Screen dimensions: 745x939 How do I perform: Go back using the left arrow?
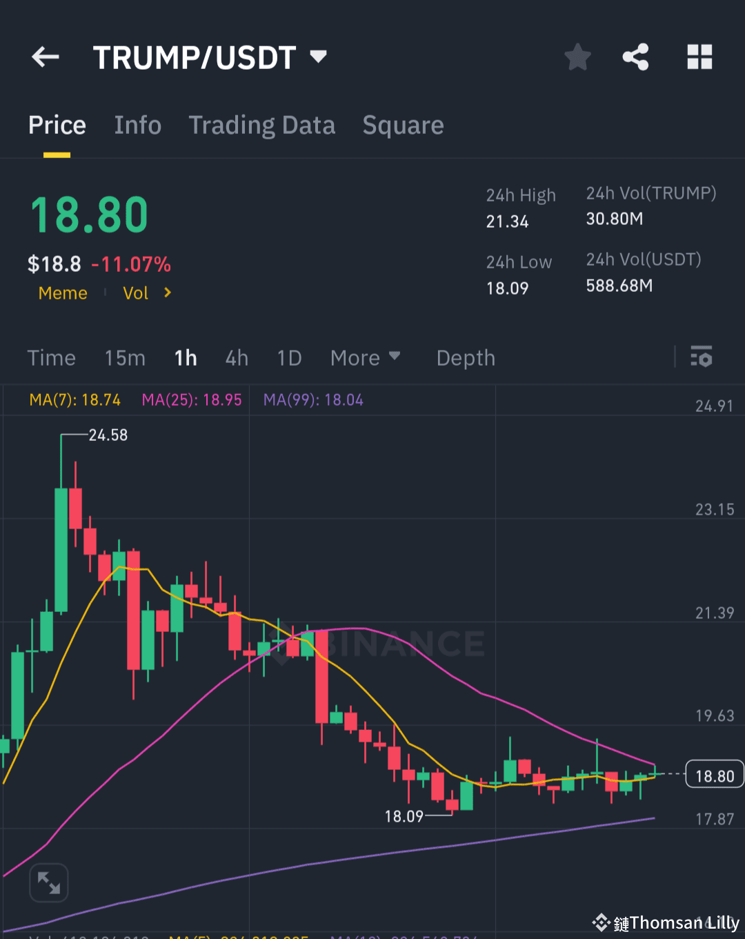coord(46,57)
